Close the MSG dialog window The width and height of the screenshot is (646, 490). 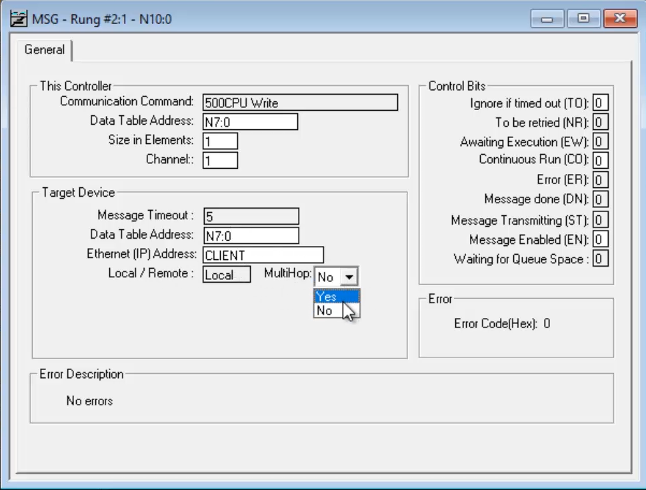(620, 19)
